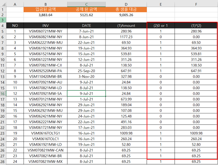Select invoice VSM060821MW-NY cell
218x165 pixels.
[45, 37]
